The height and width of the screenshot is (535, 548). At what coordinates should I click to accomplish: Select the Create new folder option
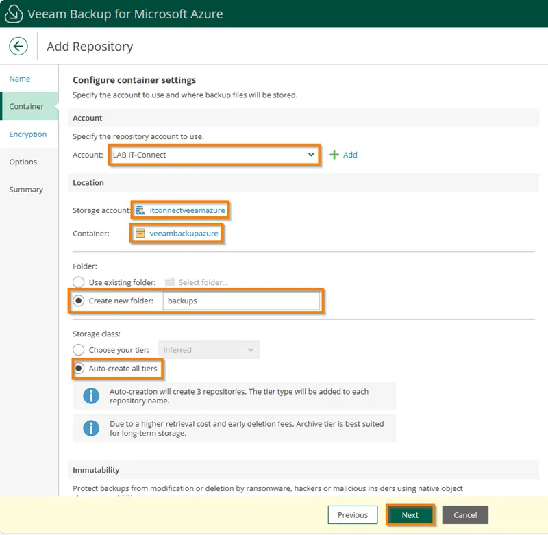pos(79,301)
